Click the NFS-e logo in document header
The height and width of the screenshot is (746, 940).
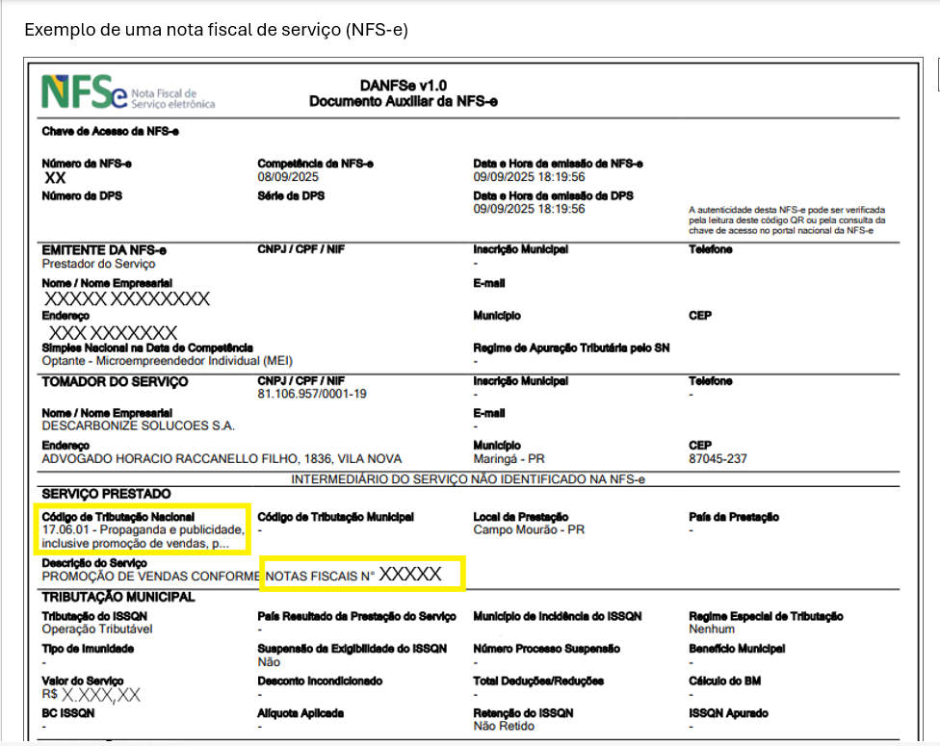click(128, 93)
